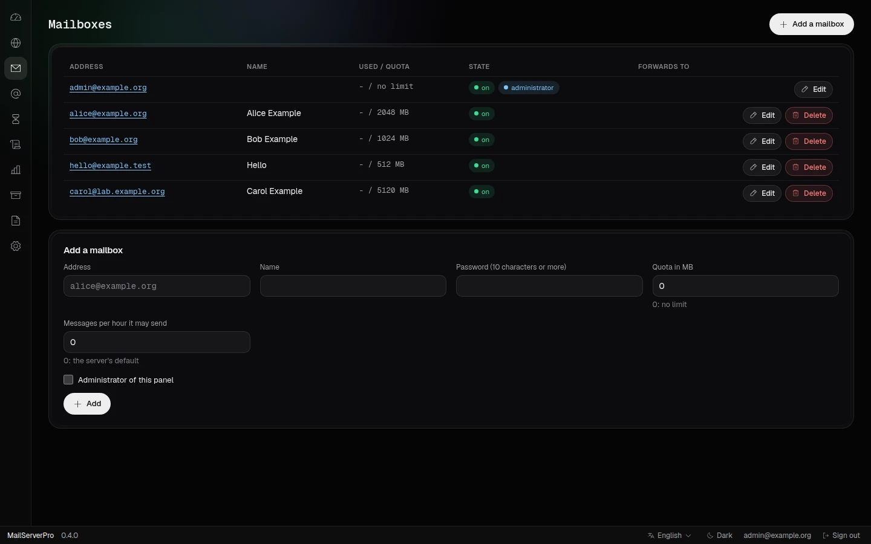This screenshot has height=544, width=871.
Task: Edit the Bob Example mailbox
Action: click(x=762, y=141)
